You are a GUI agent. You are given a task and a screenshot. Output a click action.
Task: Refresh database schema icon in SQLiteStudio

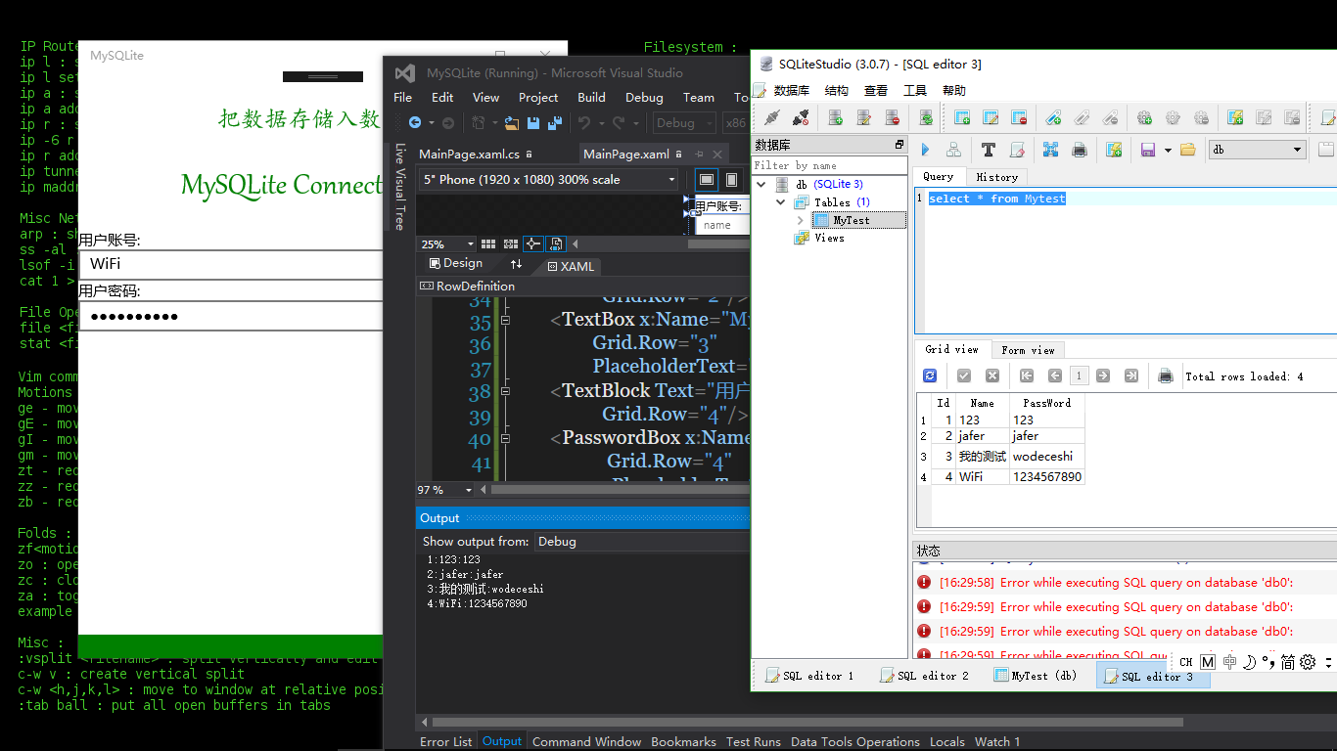pyautogui.click(x=926, y=117)
